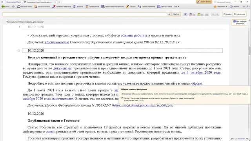This screenshot has width=251, height=141.
Task: Click the Опубликован закон о Госсовете heading
Action: pos(53,121)
